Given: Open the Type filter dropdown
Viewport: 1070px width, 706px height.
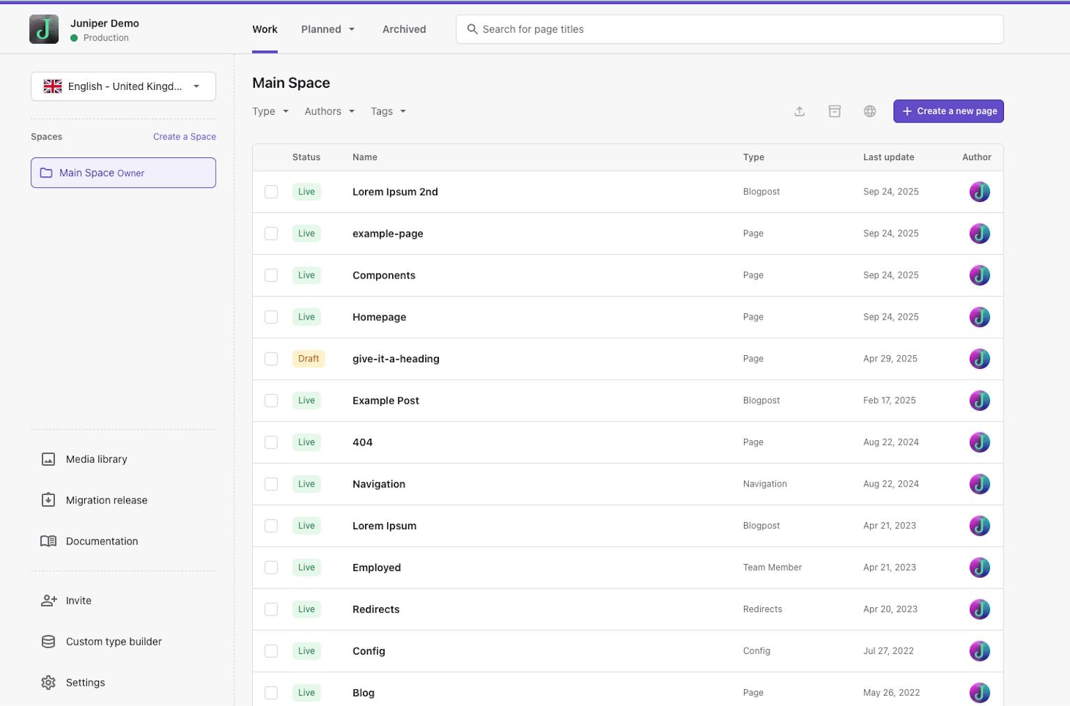Looking at the screenshot, I should coord(270,111).
